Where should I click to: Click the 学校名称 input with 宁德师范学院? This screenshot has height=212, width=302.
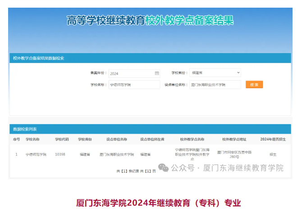click(134, 85)
